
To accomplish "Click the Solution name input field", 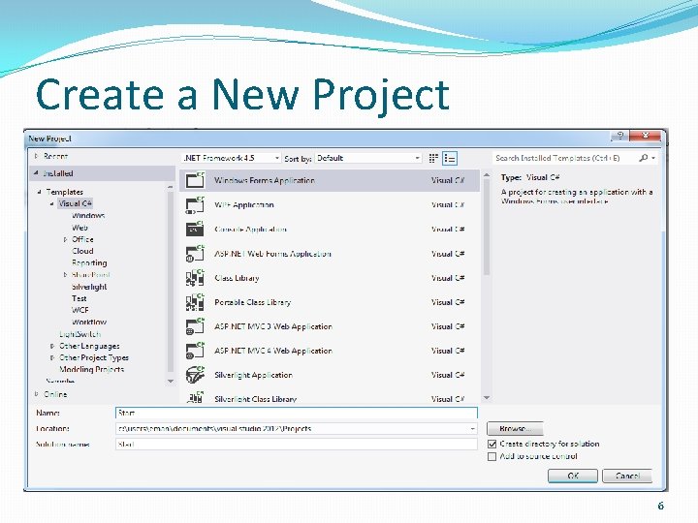I will [296, 444].
